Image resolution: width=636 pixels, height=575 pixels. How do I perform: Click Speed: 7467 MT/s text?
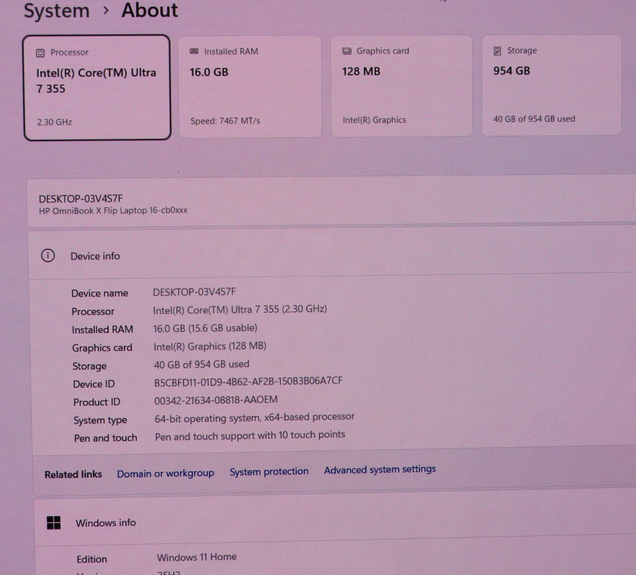(225, 121)
